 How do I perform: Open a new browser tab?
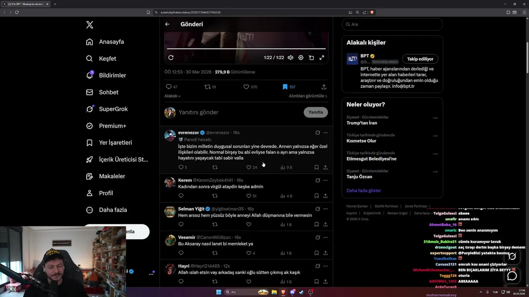tap(55, 4)
